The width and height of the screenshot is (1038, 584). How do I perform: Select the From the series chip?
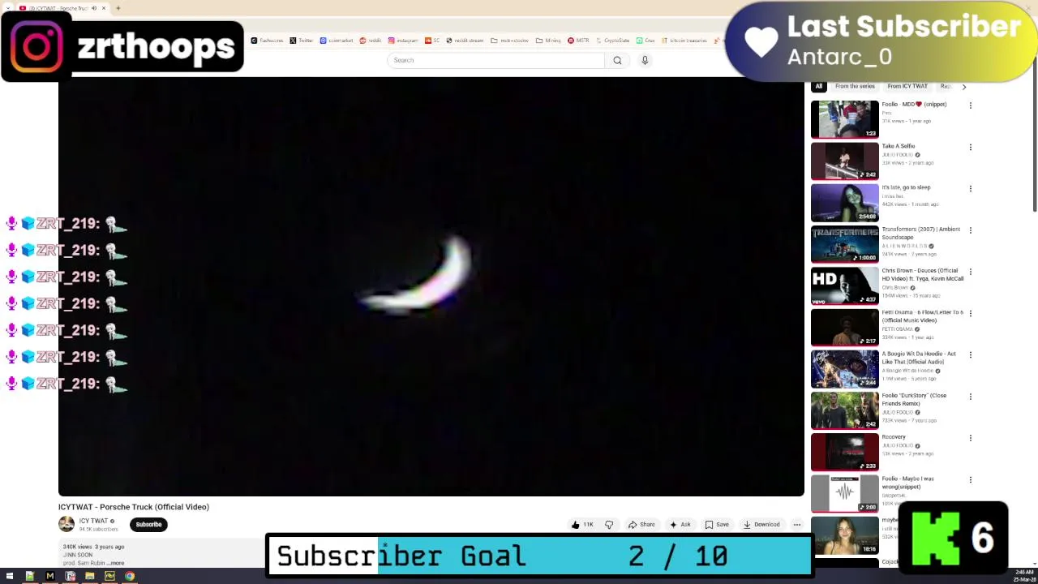pyautogui.click(x=855, y=86)
